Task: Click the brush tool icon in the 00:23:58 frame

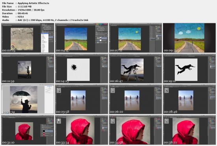Action: click(x=59, y=90)
